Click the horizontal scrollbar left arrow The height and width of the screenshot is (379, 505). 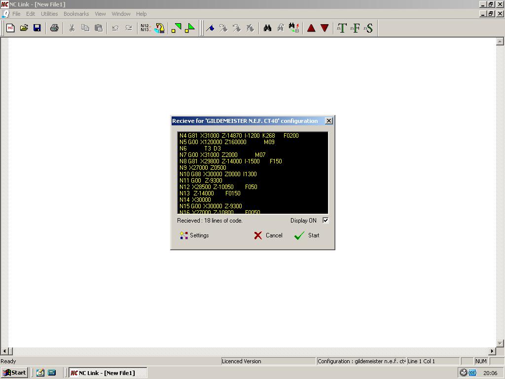[x=4, y=351]
